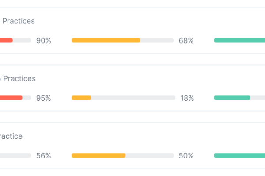Click the orange filled segment of the 18% bar
The height and width of the screenshot is (176, 265).
pyautogui.click(x=81, y=98)
